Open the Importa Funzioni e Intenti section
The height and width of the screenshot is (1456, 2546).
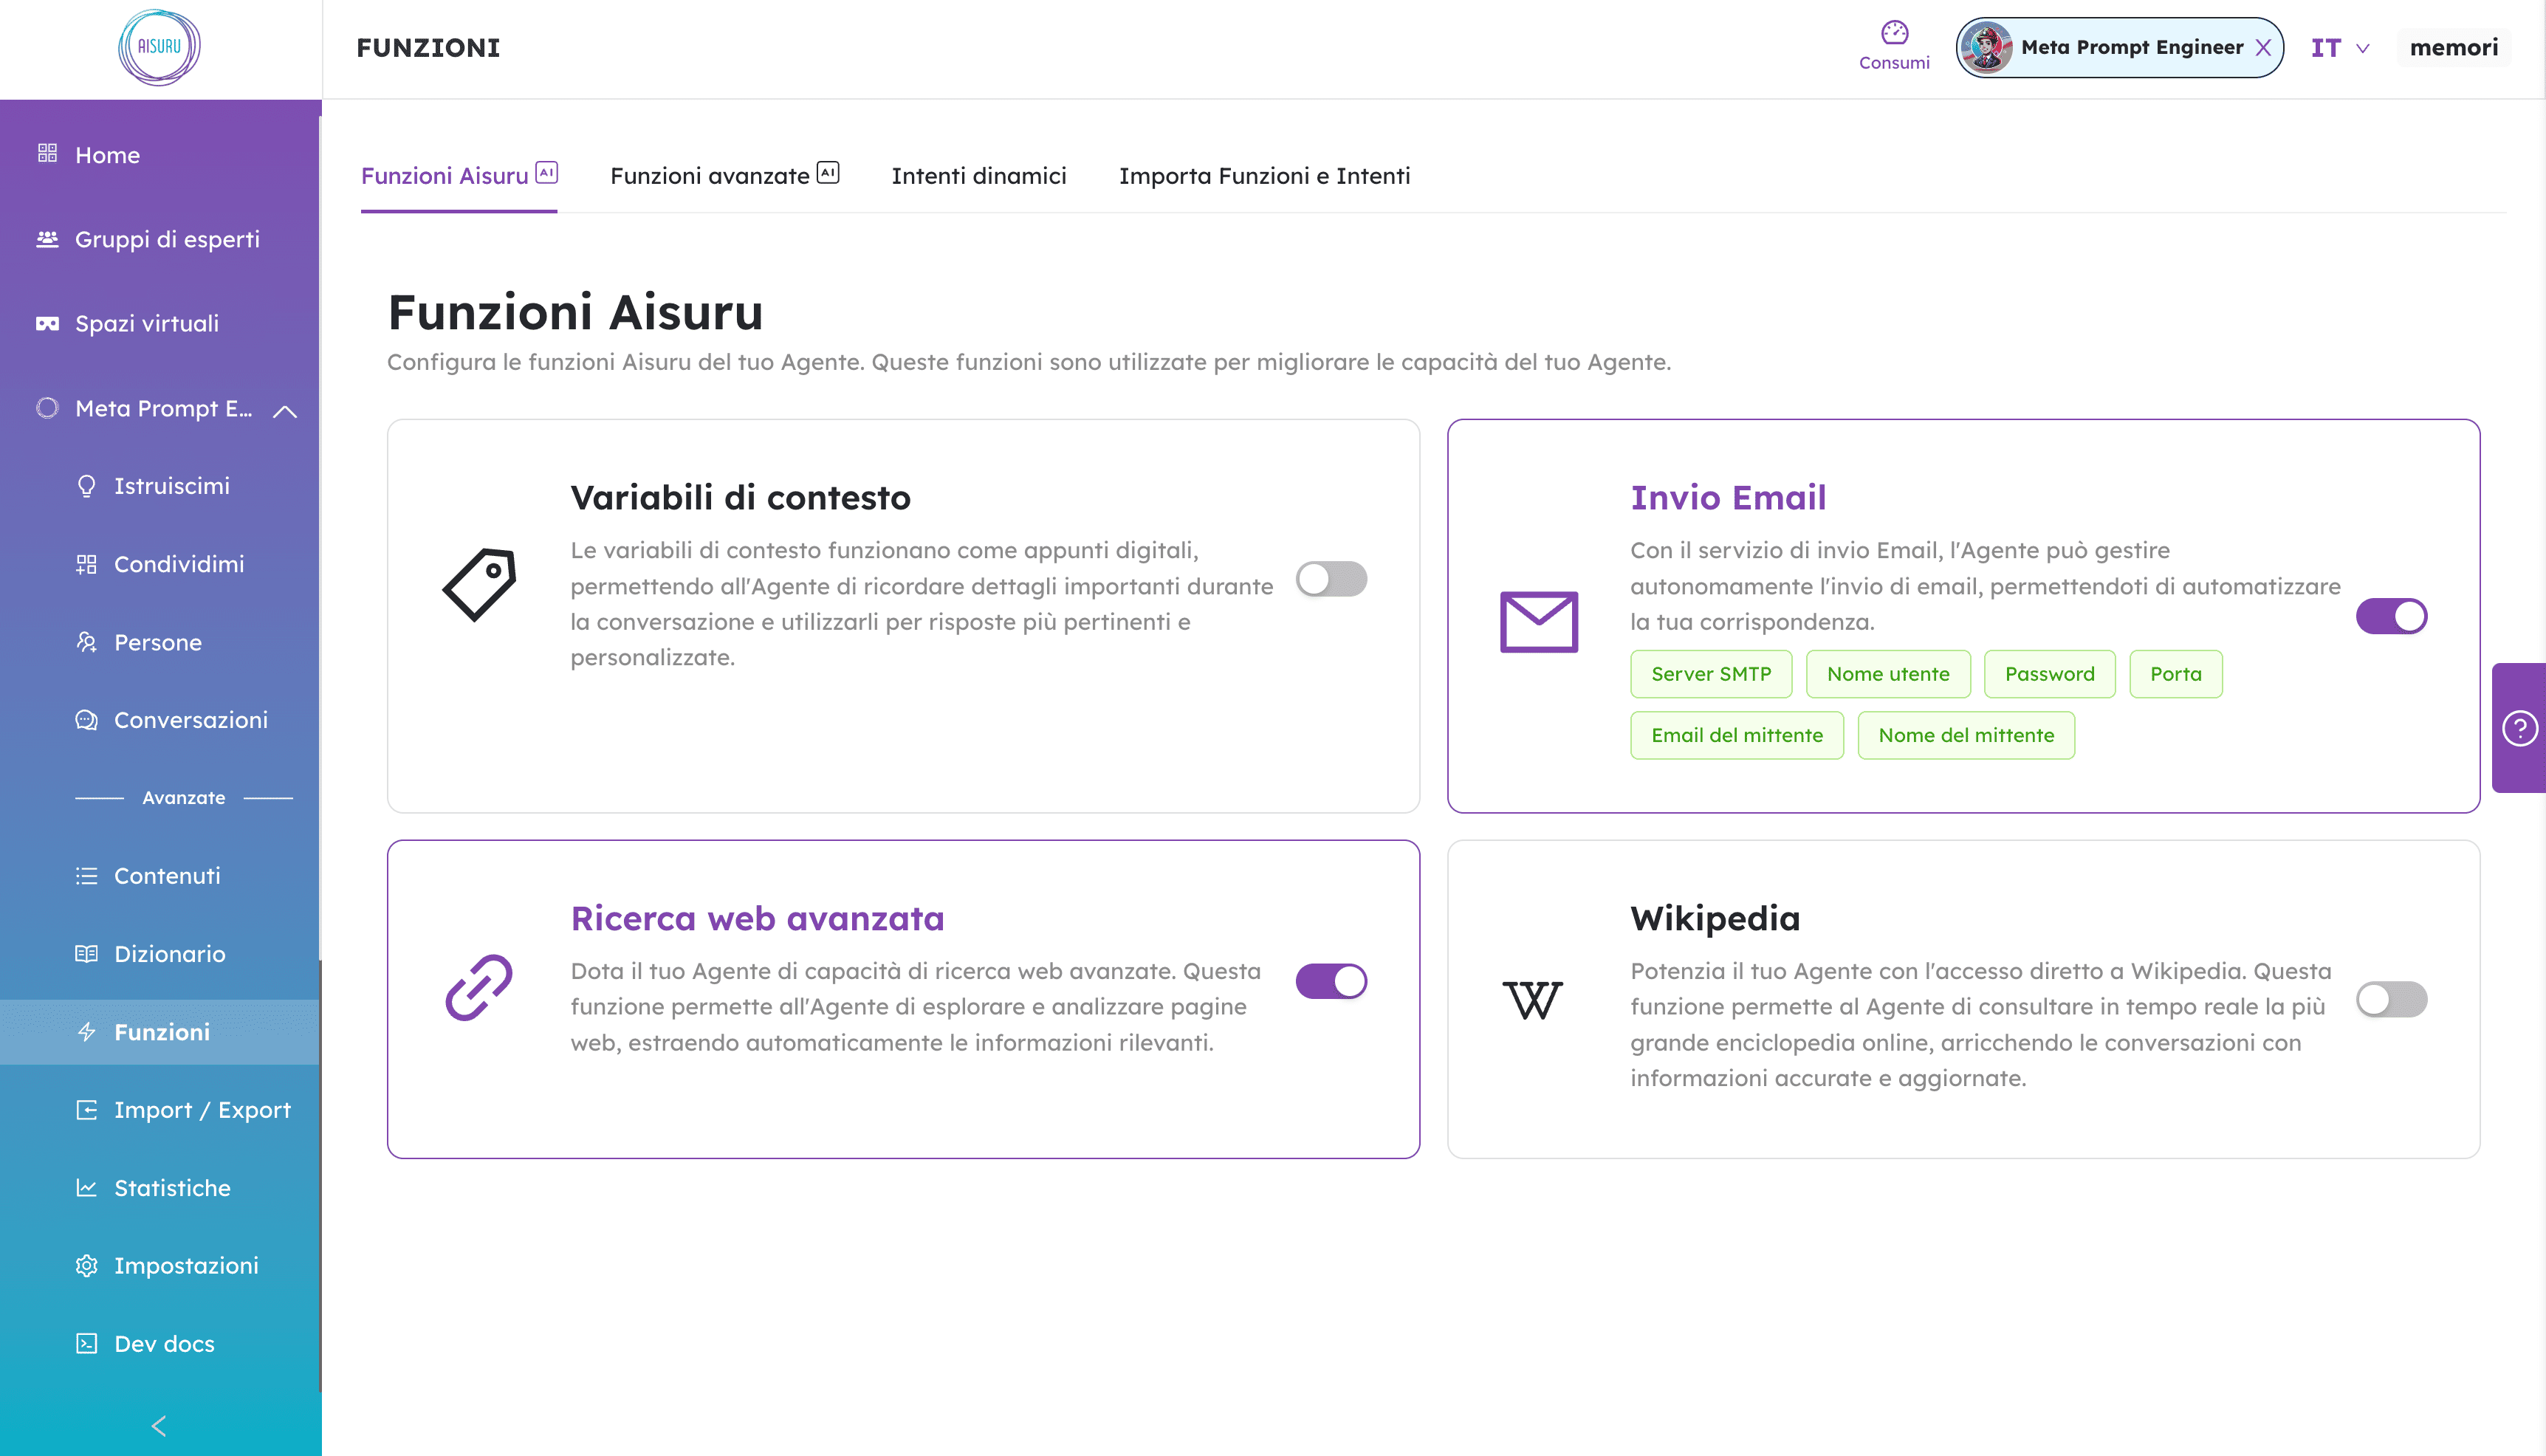tap(1266, 176)
